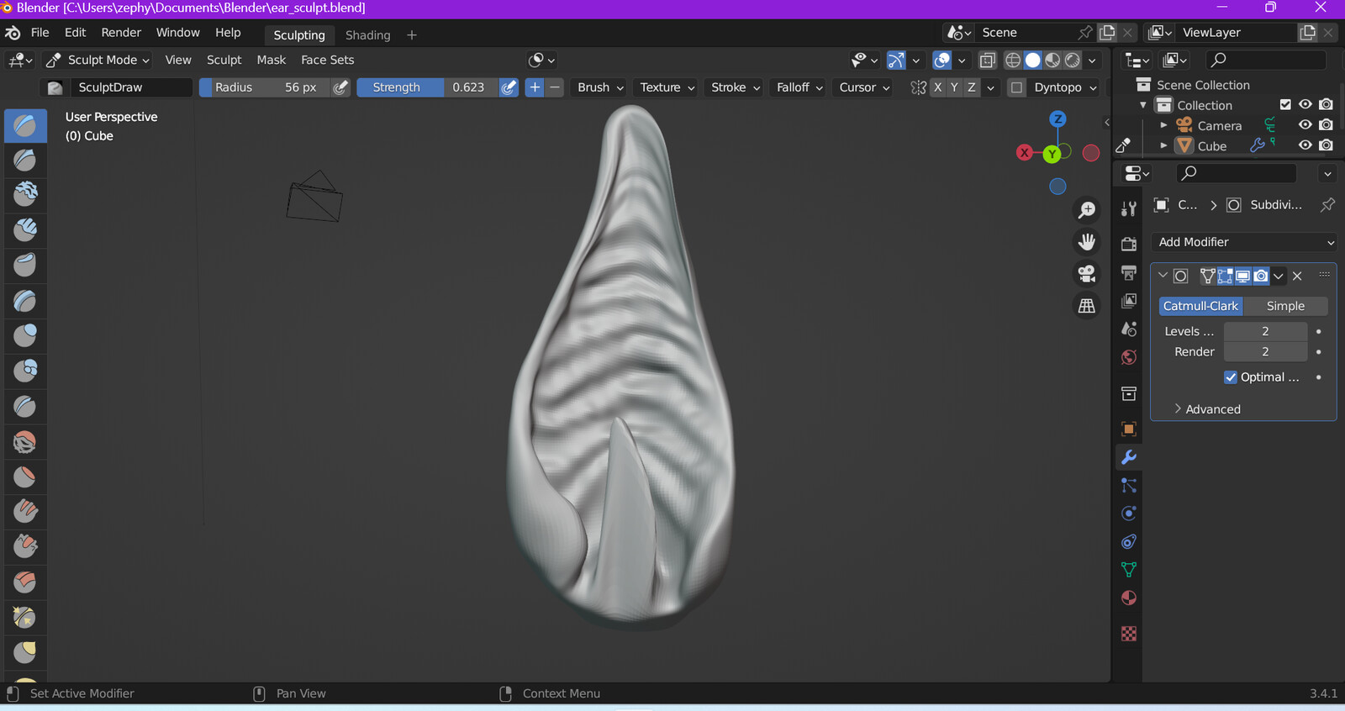The image size is (1345, 711).
Task: Open the Mask menu
Action: tap(272, 61)
